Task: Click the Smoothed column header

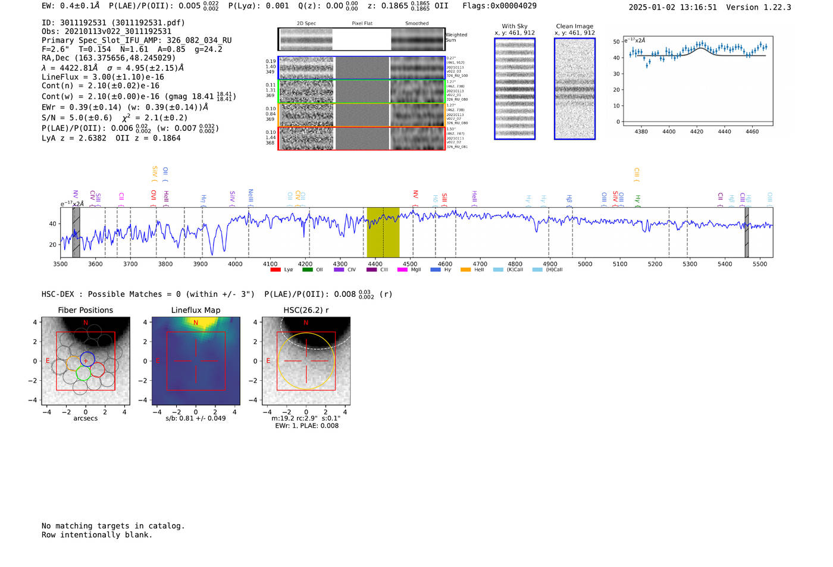Action: (x=416, y=23)
